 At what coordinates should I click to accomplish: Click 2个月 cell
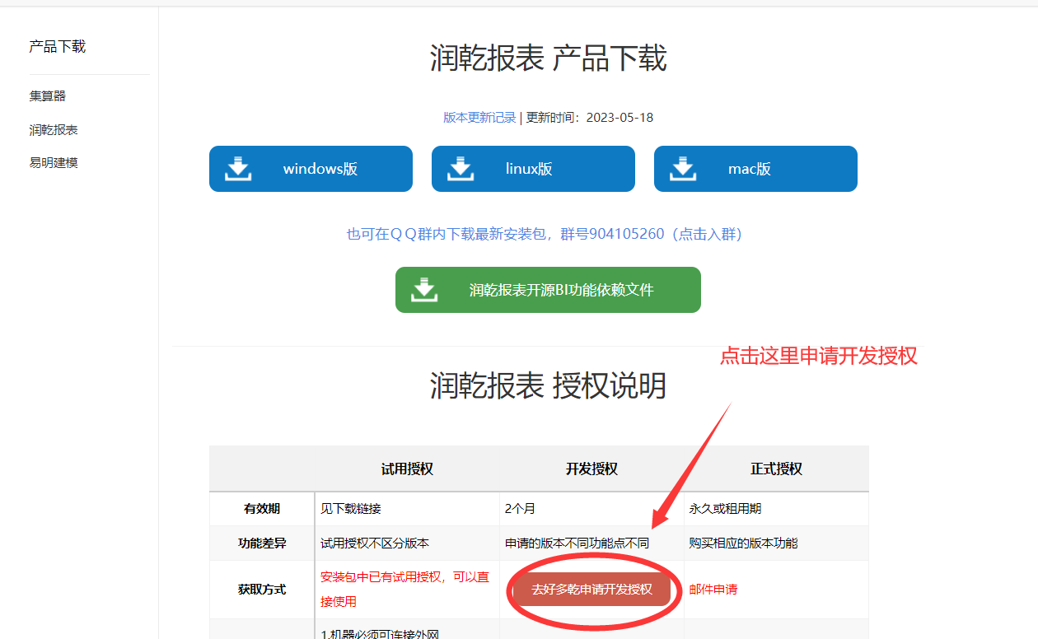tap(520, 509)
